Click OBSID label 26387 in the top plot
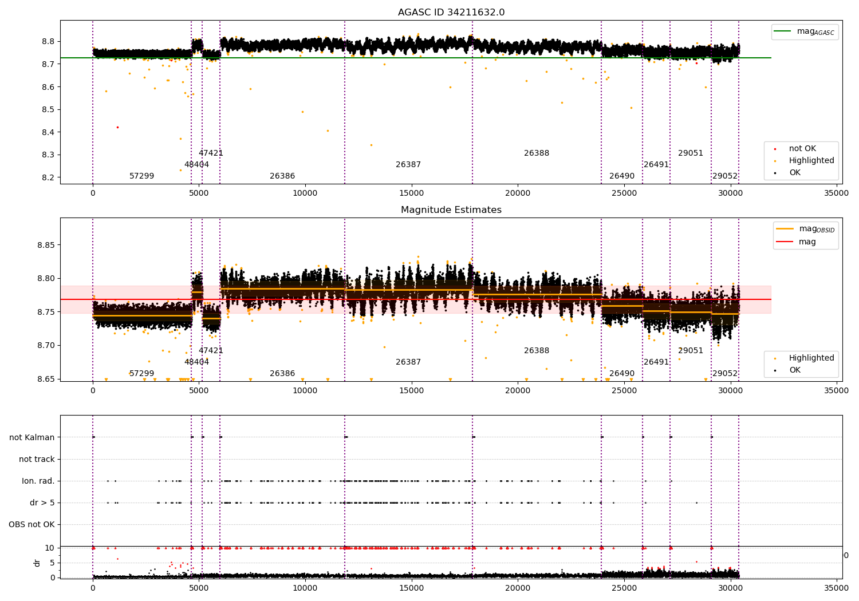 coord(408,165)
